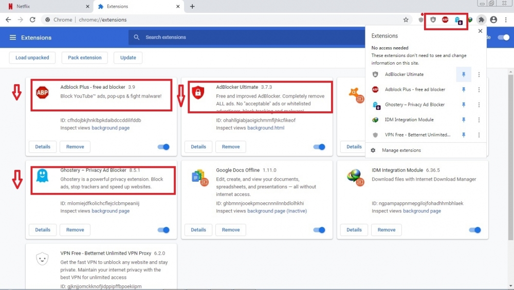Click the Ghostery toolbar icon
514x290 pixels.
point(457,20)
